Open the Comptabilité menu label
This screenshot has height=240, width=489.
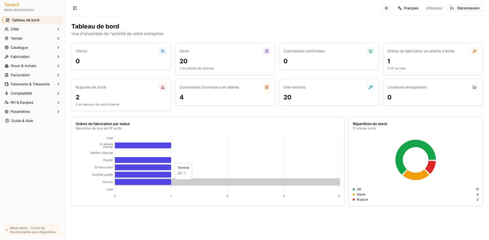coord(21,93)
